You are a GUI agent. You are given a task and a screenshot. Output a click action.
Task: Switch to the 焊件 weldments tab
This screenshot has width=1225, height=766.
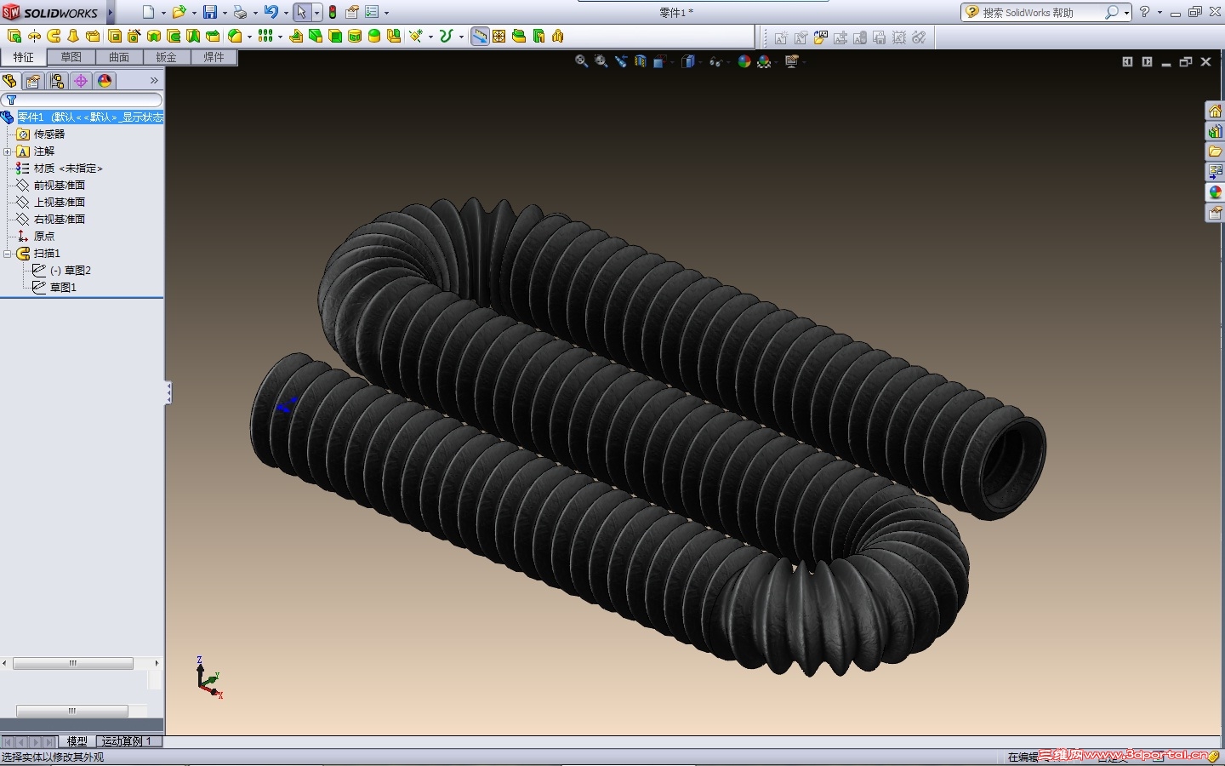214,57
